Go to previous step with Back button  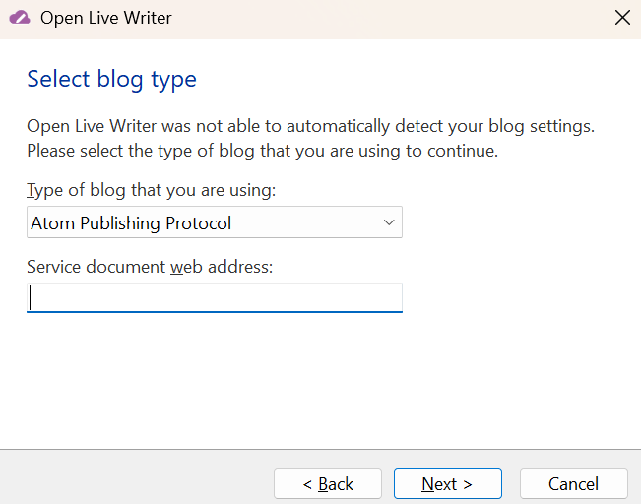click(327, 483)
